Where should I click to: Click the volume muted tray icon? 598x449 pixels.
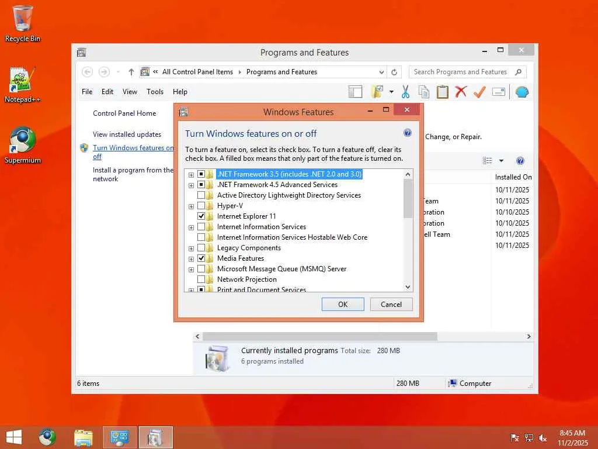(543, 438)
